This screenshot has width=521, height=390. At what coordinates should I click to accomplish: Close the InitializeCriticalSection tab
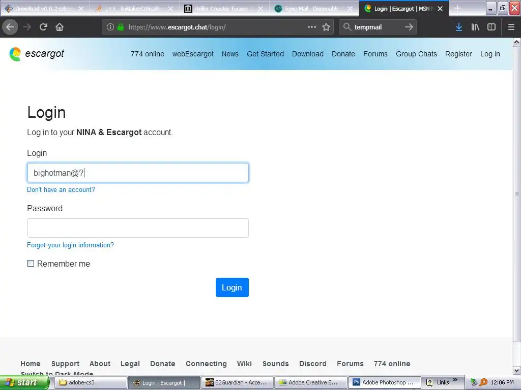pos(170,9)
